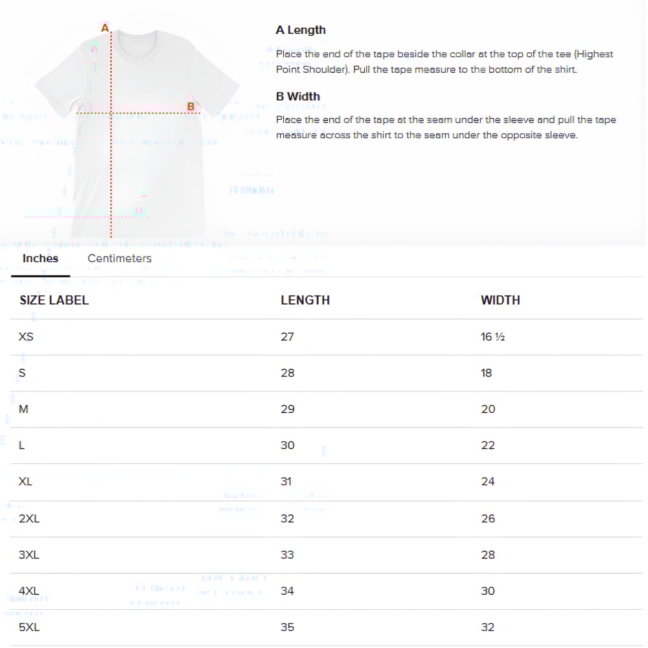Click the S length value 28

[287, 373]
